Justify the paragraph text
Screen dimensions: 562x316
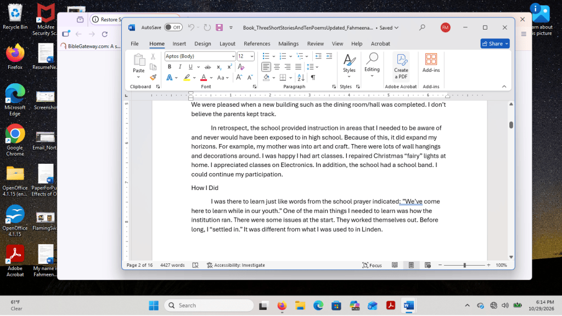coord(298,67)
